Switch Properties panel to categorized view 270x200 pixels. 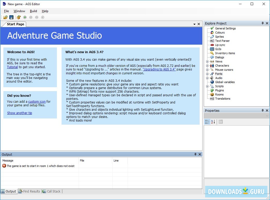click(207, 122)
